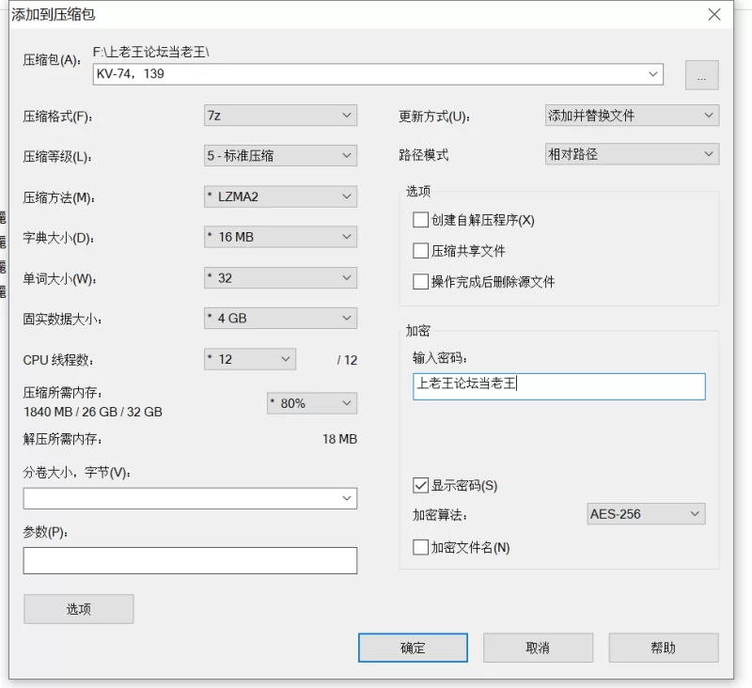This screenshot has width=752, height=688.
Task: Open the 字典大小 16 MB dropdown
Action: [280, 237]
